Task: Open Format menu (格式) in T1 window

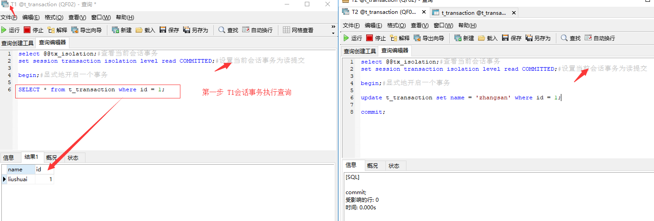Action: coord(54,17)
